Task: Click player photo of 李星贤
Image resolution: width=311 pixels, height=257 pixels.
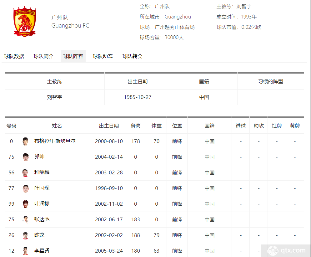Action: 25,251
